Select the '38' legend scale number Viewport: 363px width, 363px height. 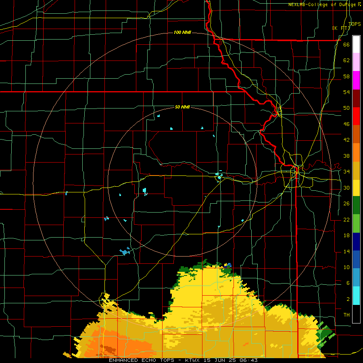[x=346, y=156]
